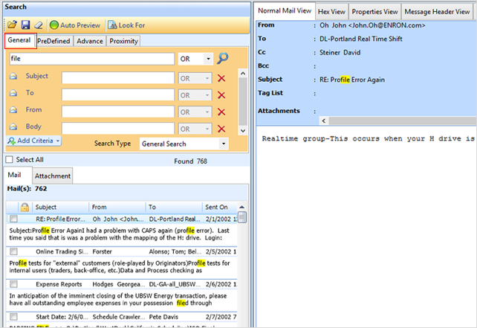Check the Expense Reports mail checkbox
The height and width of the screenshot is (328, 477).
13,284
